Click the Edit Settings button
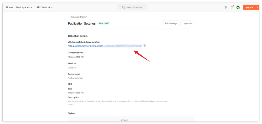Viewport: 262px width, 124px height. tap(171, 24)
